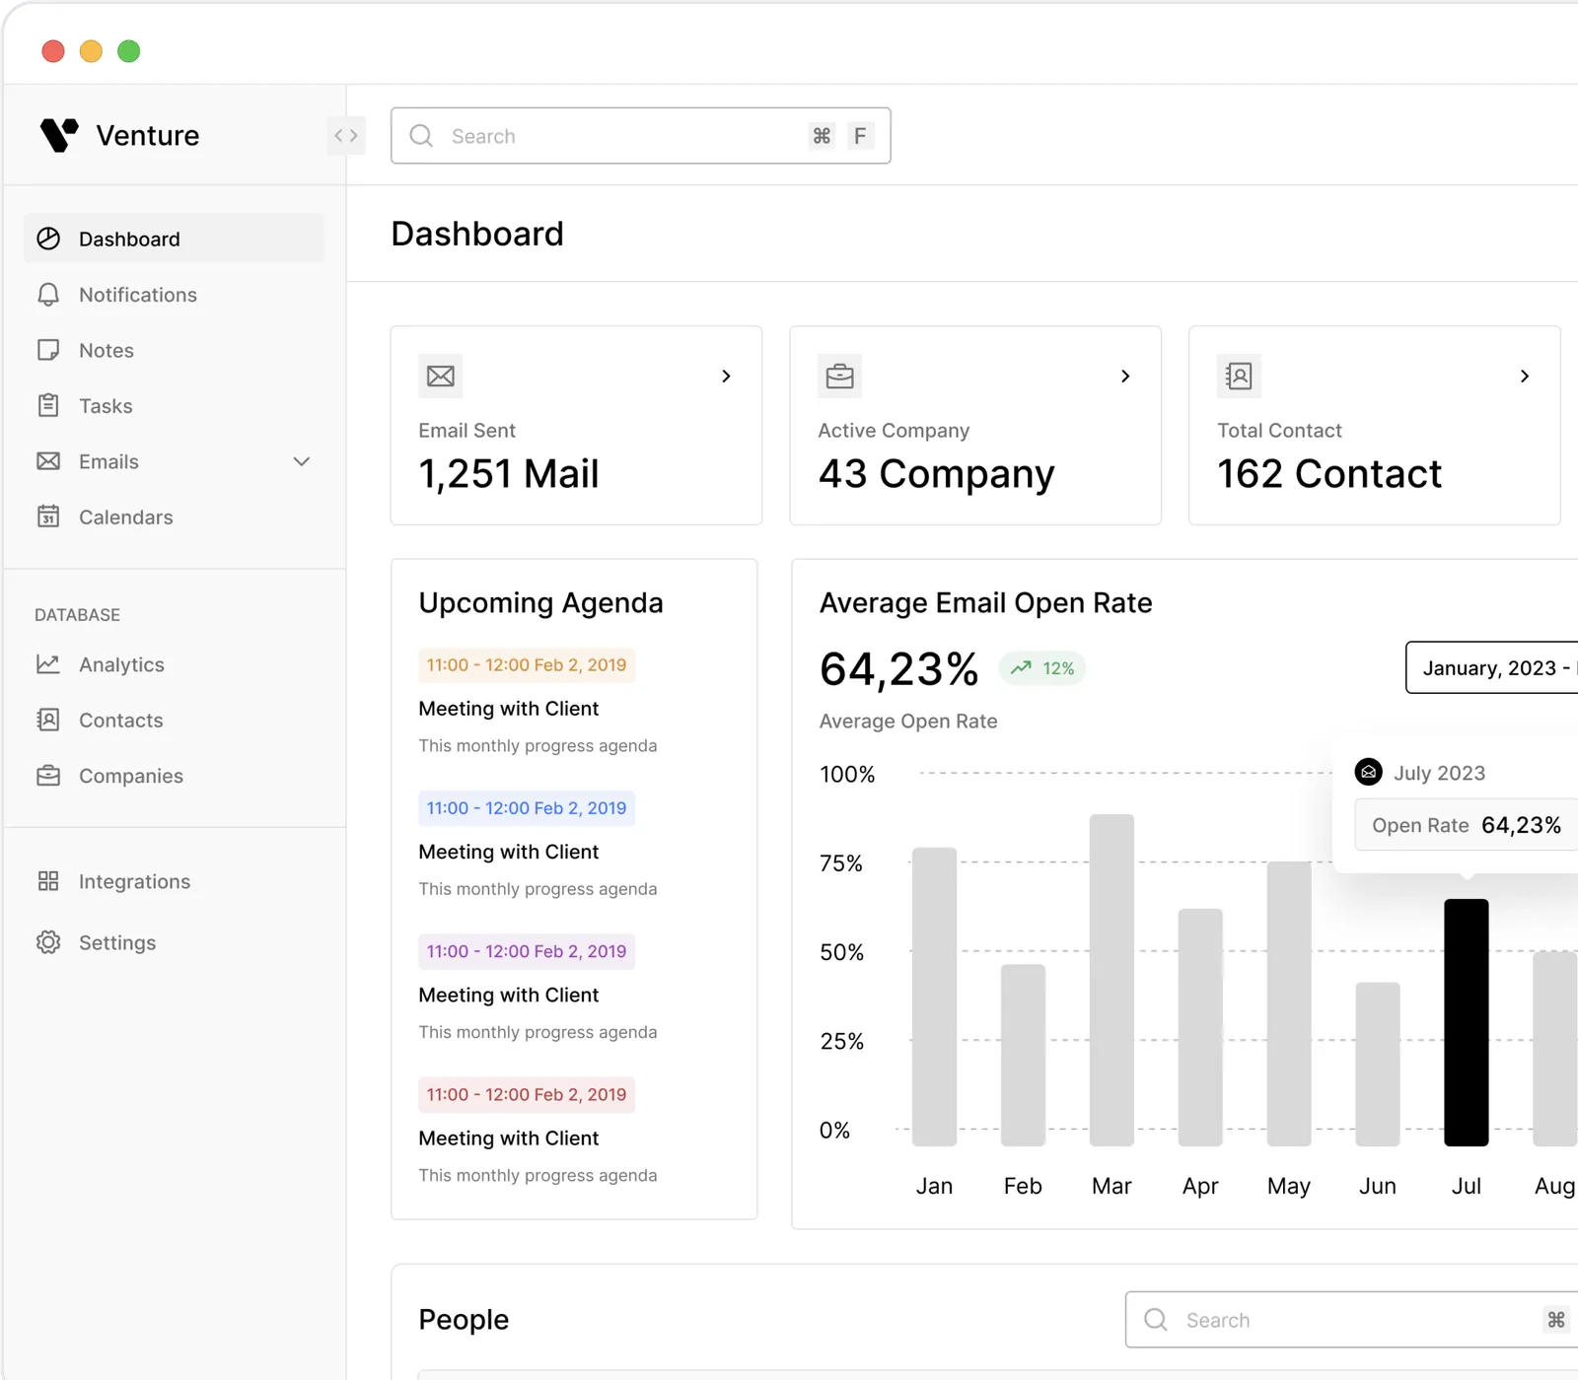
Task: Click the Analytics line chart icon
Action: click(48, 664)
